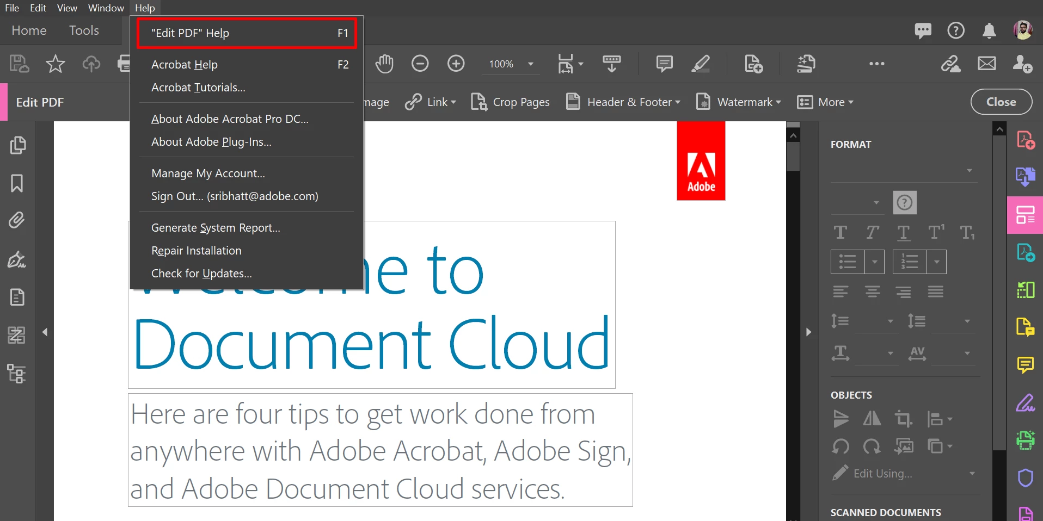The width and height of the screenshot is (1043, 521).
Task: Open the chat messages icon
Action: click(923, 30)
